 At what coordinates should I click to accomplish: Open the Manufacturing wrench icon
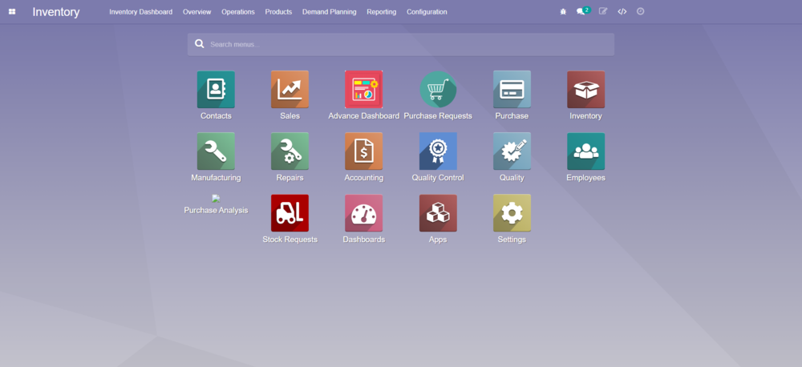[216, 151]
